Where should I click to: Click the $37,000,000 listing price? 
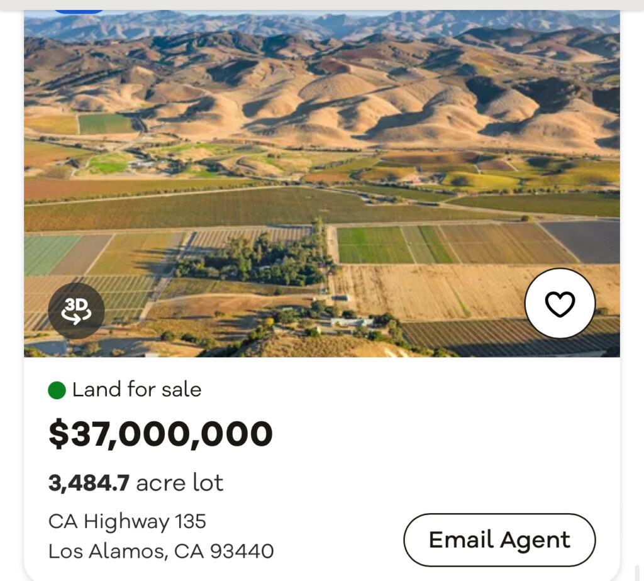pyautogui.click(x=161, y=434)
